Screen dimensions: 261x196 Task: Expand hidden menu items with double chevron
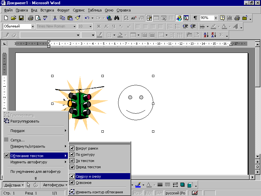pos(36,178)
